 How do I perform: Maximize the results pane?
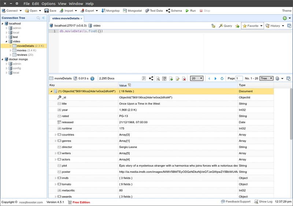(289, 79)
